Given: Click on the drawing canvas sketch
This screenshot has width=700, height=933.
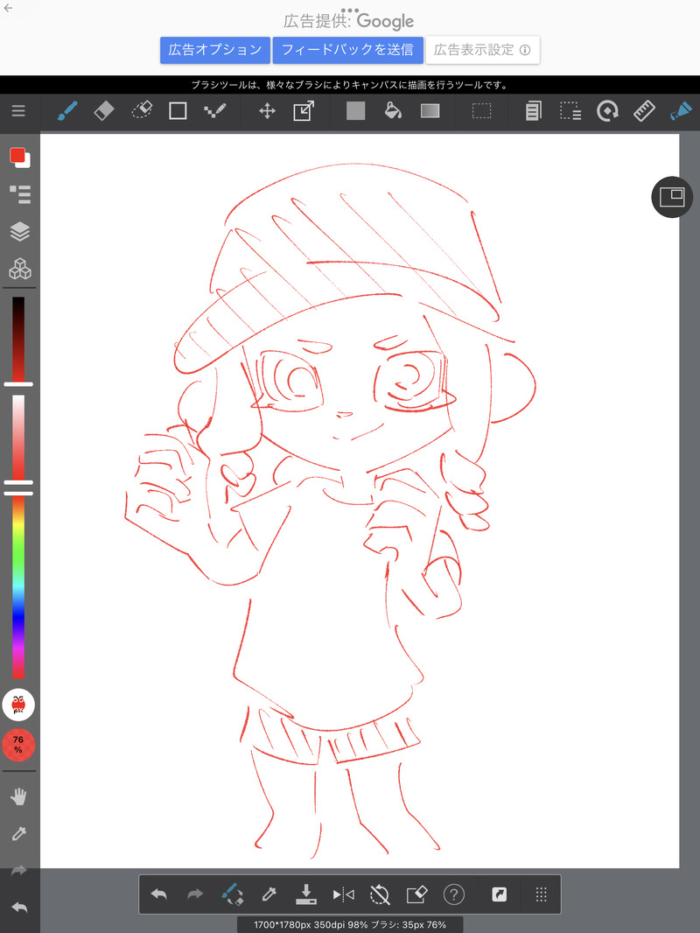Looking at the screenshot, I should click(x=360, y=501).
